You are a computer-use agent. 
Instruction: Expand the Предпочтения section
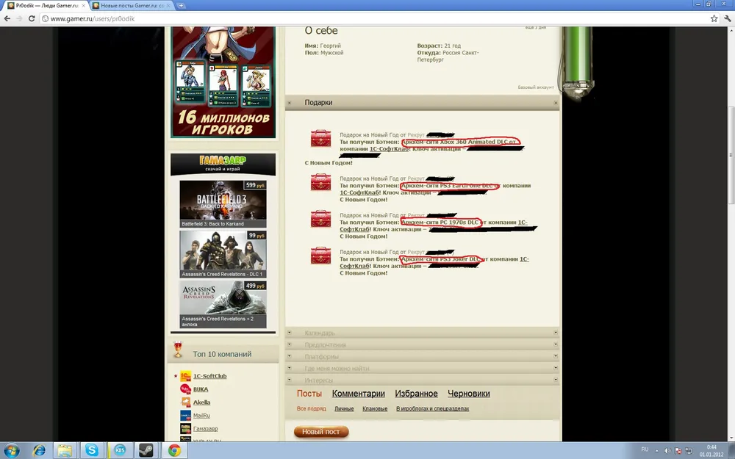click(x=326, y=344)
